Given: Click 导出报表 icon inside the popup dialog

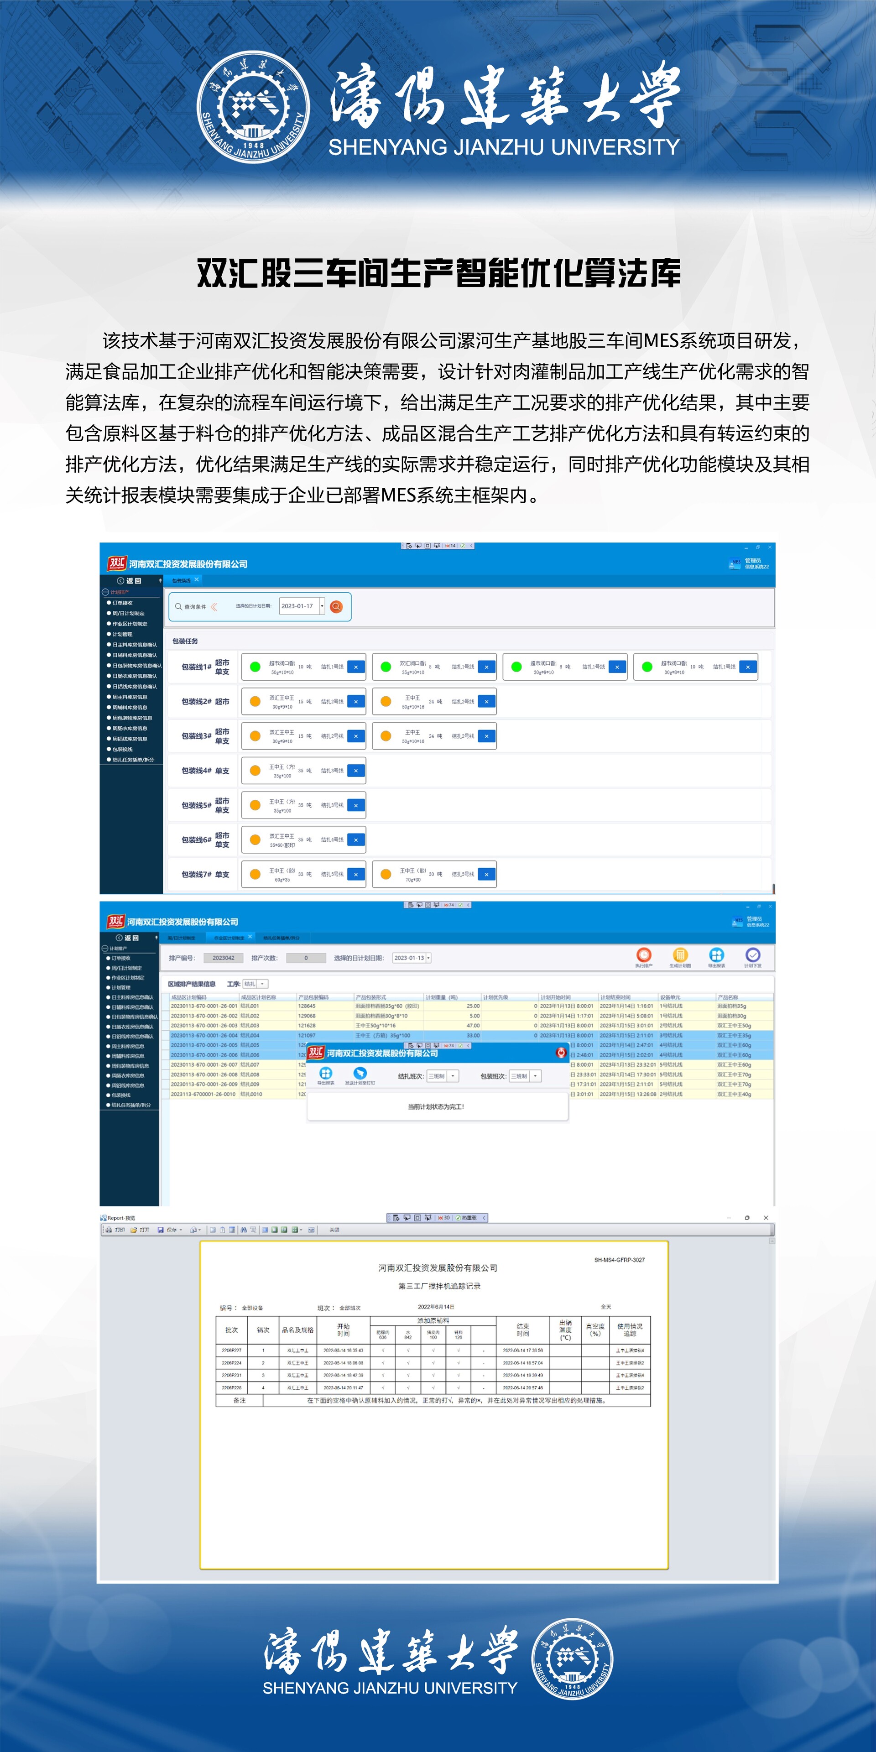Looking at the screenshot, I should [x=326, y=1073].
